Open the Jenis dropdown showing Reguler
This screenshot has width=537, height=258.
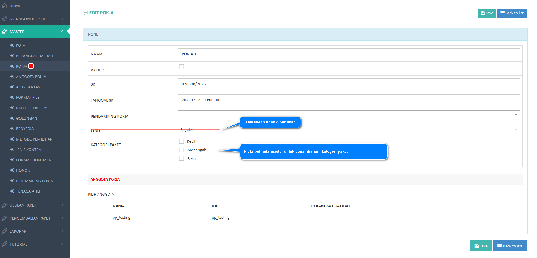tap(348, 129)
